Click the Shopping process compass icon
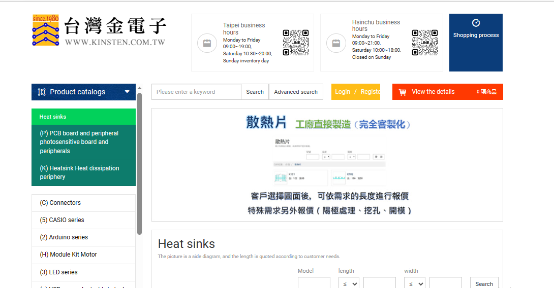The height and width of the screenshot is (288, 554). (476, 23)
